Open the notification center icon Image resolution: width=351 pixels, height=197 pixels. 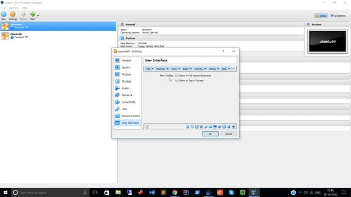coord(344,192)
